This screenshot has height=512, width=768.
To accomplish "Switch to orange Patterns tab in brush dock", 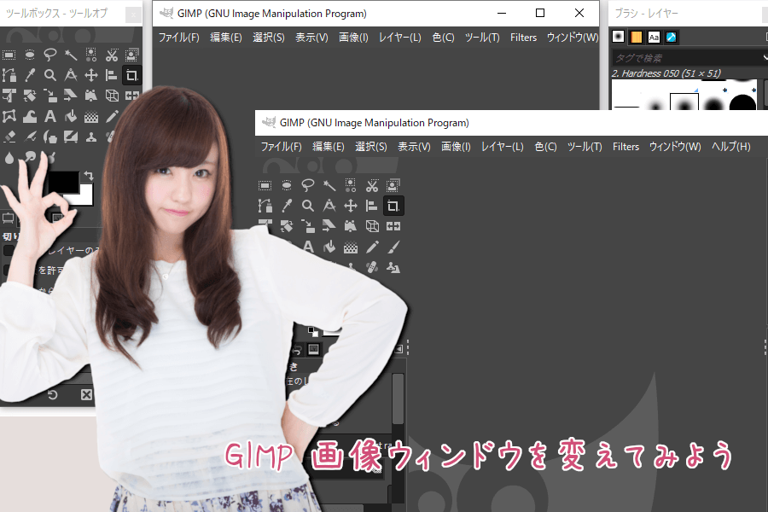I will (637, 37).
